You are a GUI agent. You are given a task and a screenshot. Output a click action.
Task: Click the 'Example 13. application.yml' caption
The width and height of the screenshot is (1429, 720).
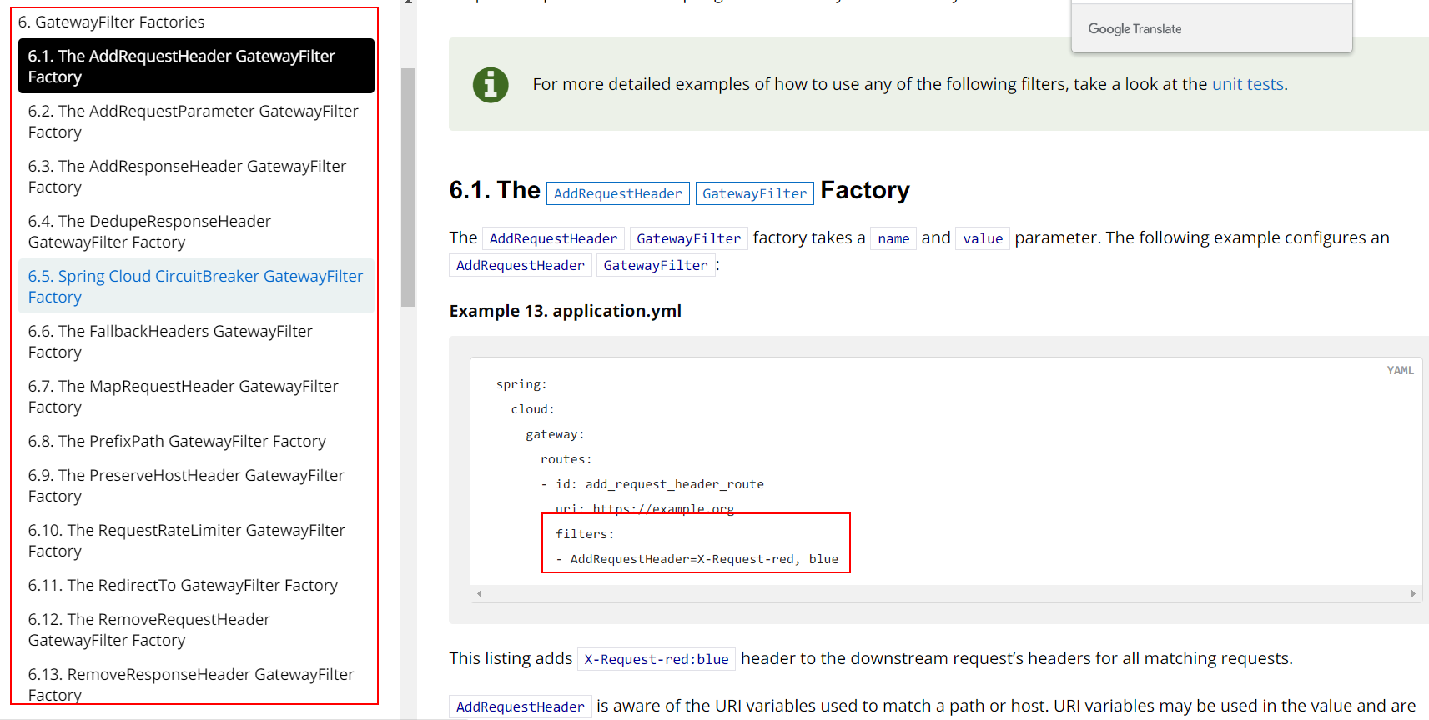(x=566, y=311)
